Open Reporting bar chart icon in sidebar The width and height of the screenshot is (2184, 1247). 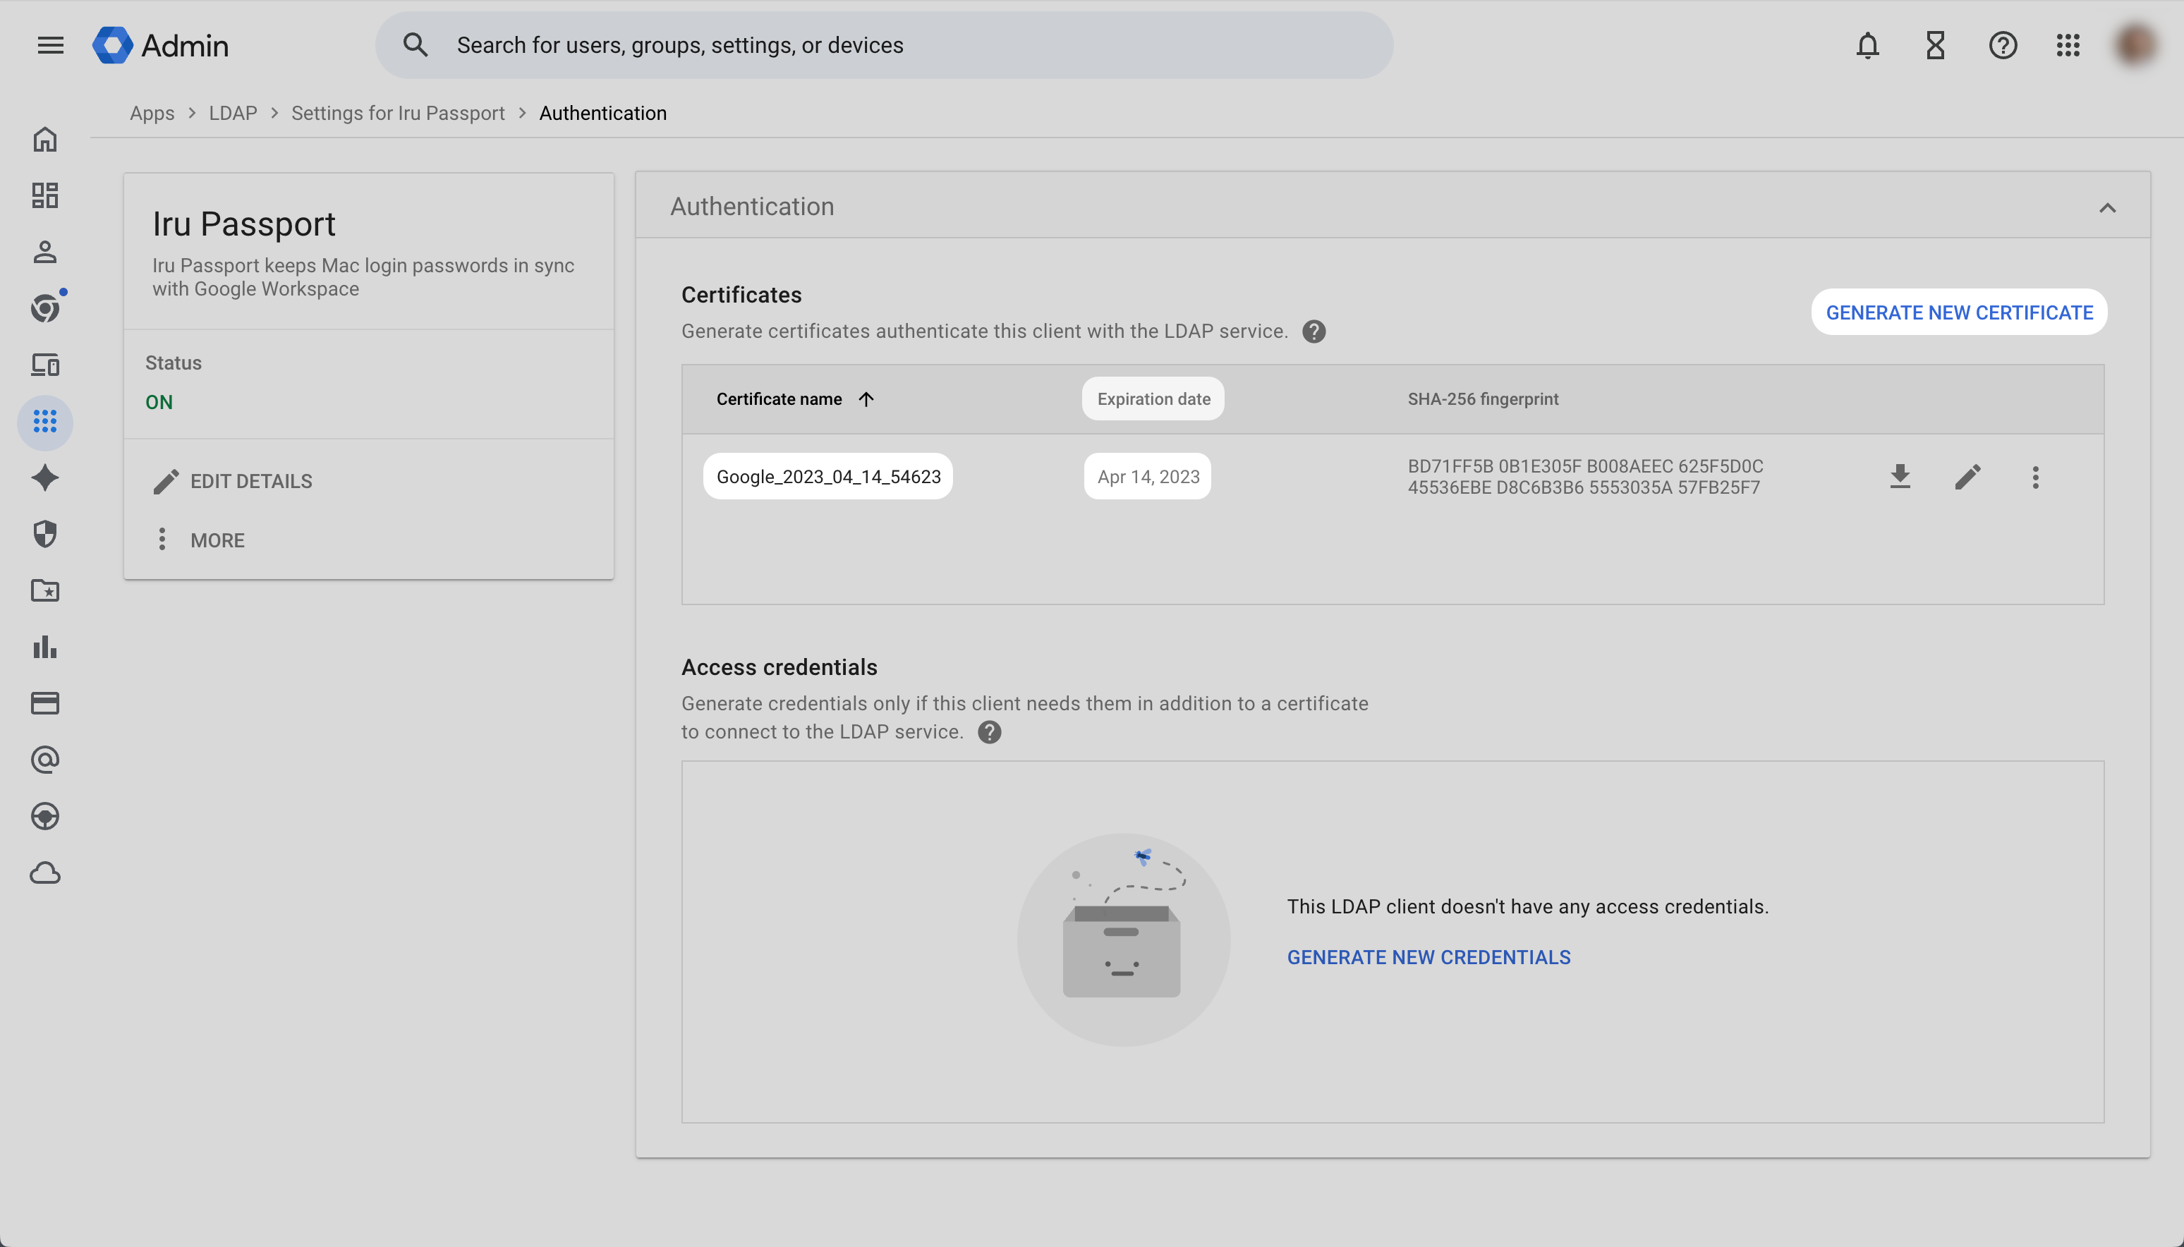pos(44,647)
